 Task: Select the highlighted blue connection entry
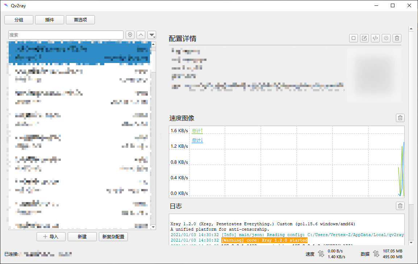coord(79,53)
